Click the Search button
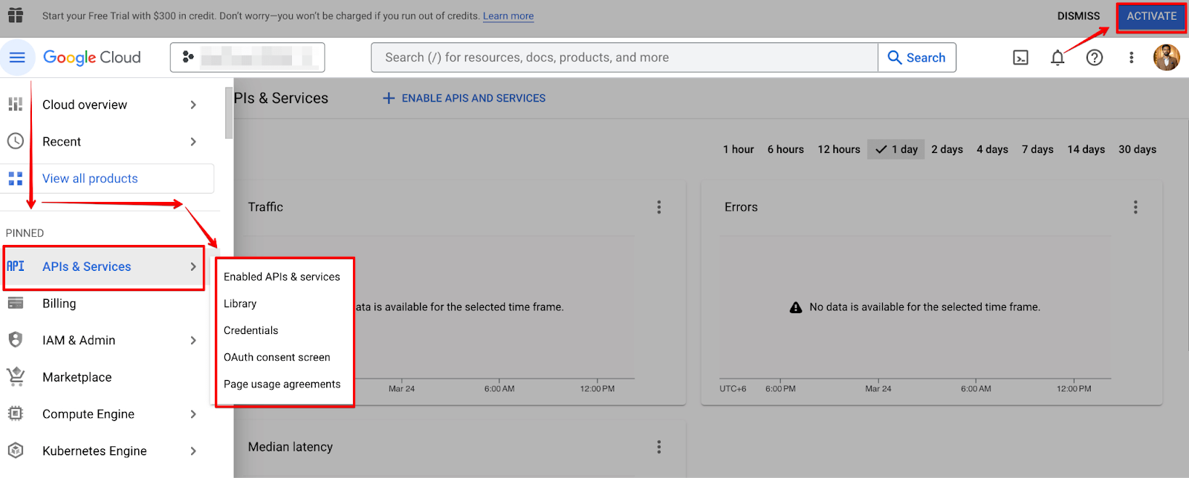Viewport: 1189px width, 478px height. 917,57
